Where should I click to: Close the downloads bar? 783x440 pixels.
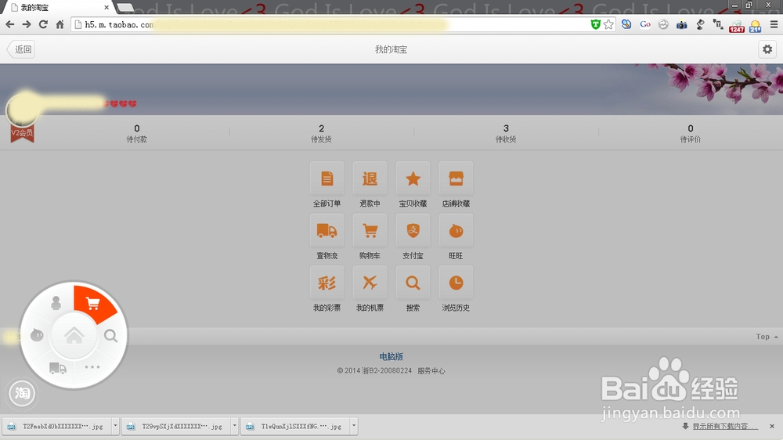(x=772, y=426)
